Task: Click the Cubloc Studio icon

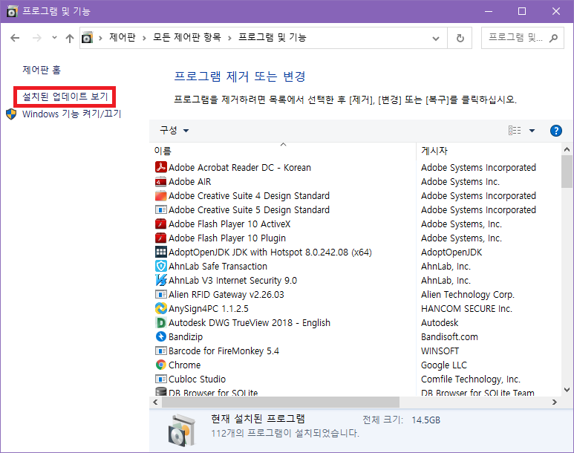Action: point(160,379)
